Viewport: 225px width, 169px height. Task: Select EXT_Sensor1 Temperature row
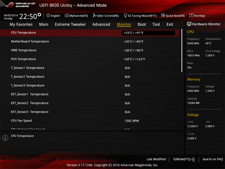point(90,94)
